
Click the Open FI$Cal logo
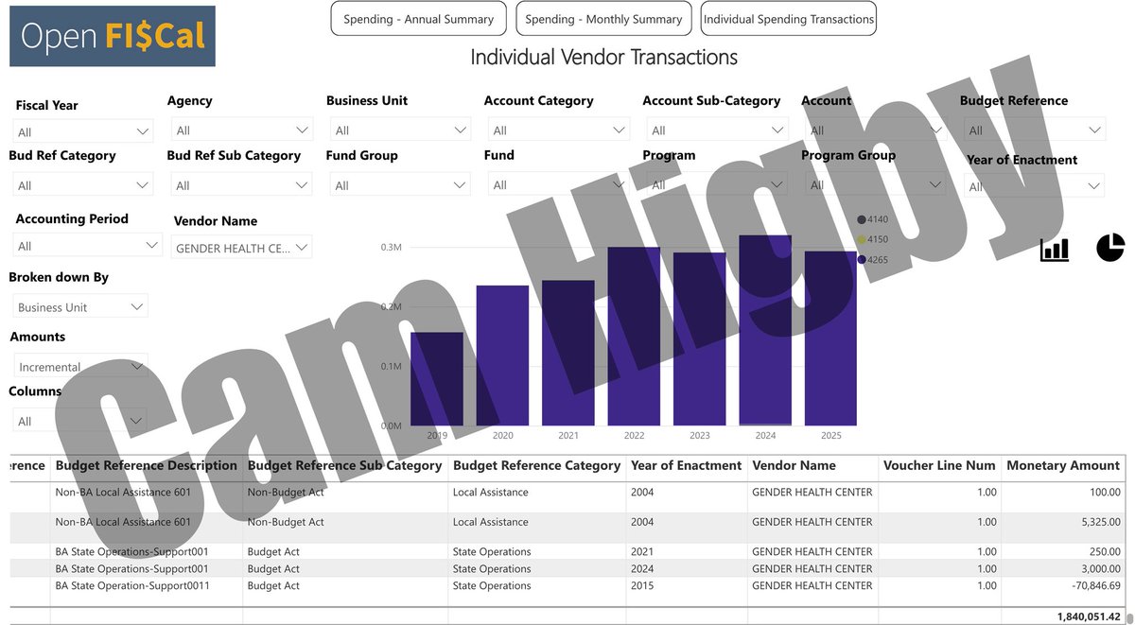(x=113, y=36)
